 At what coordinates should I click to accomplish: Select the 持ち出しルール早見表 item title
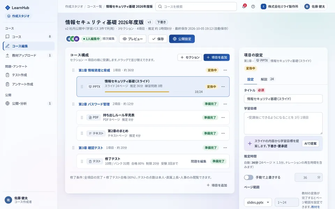(x=119, y=115)
